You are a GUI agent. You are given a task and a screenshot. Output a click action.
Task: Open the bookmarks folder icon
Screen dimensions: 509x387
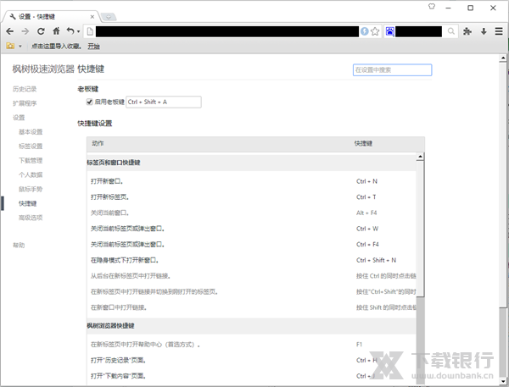point(10,46)
